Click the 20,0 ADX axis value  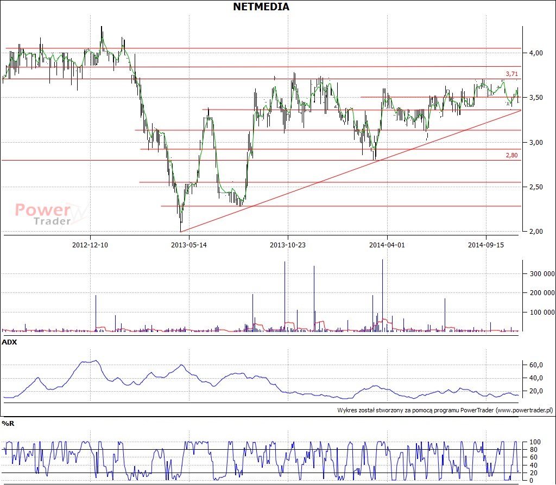(x=536, y=391)
